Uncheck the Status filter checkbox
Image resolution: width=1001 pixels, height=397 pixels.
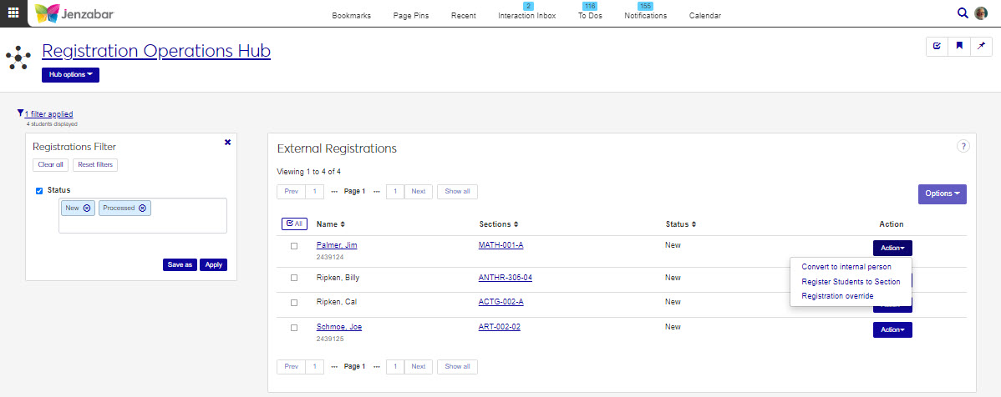tap(39, 191)
